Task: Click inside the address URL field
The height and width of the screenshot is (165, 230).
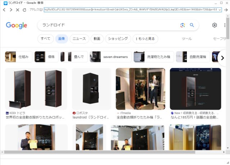Action: pyautogui.click(x=131, y=10)
